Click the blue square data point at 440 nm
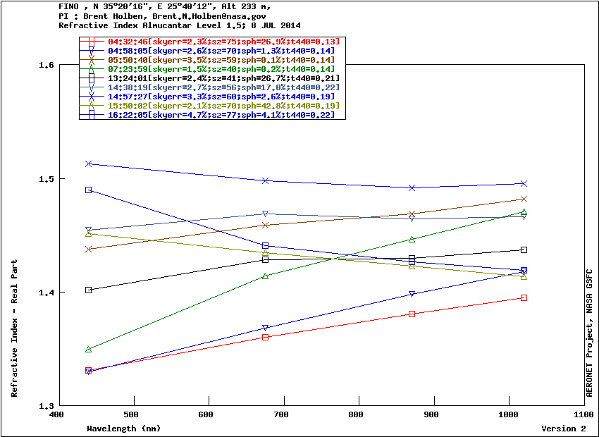The image size is (599, 437). (89, 190)
